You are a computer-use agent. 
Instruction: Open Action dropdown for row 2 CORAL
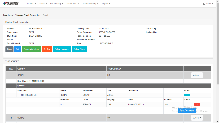pos(197,118)
